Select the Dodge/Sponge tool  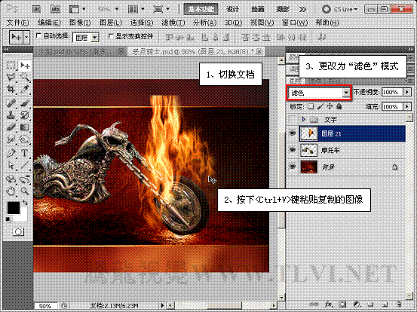(x=25, y=139)
